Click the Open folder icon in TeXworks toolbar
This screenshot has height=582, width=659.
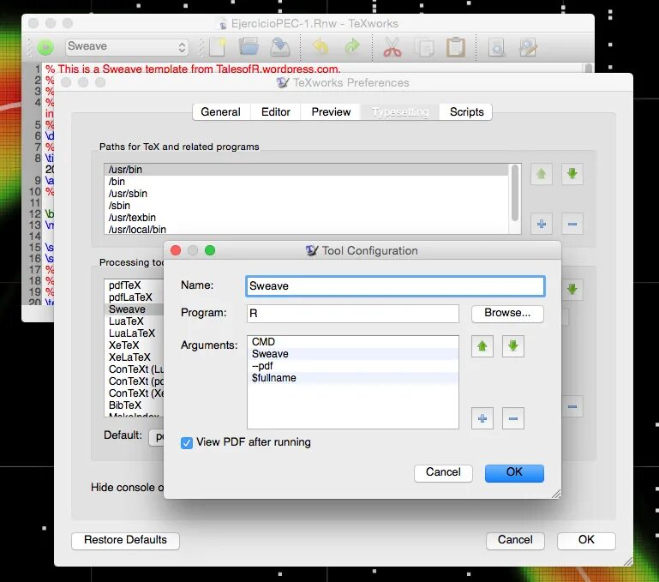(x=249, y=46)
